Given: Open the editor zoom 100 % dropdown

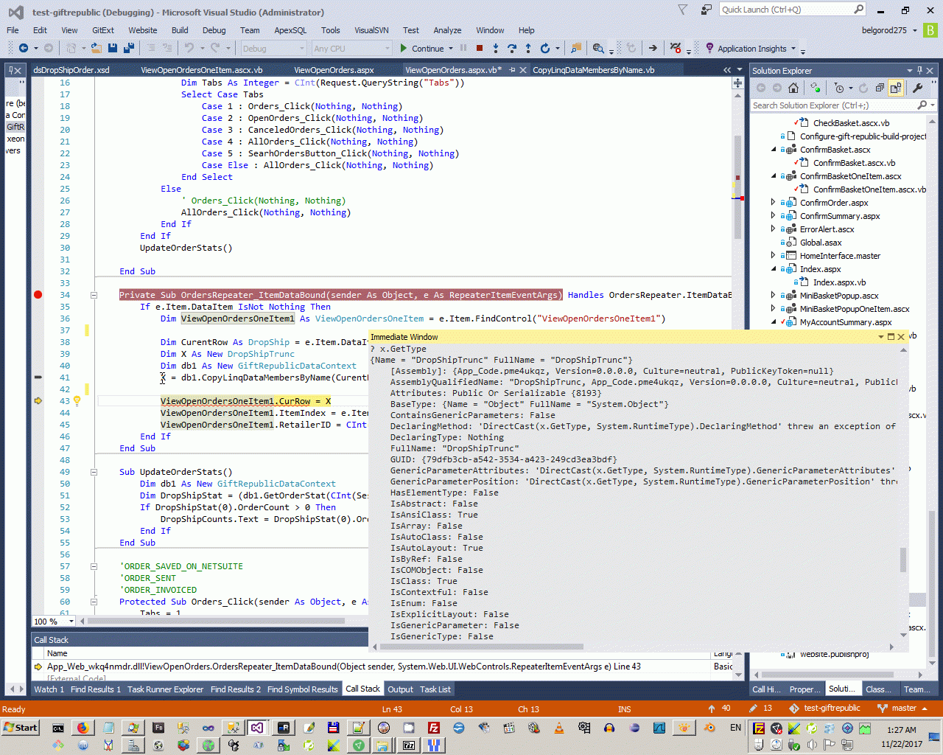Looking at the screenshot, I should click(x=71, y=622).
